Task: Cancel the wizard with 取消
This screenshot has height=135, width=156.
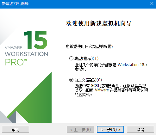Action: pyautogui.click(x=140, y=129)
